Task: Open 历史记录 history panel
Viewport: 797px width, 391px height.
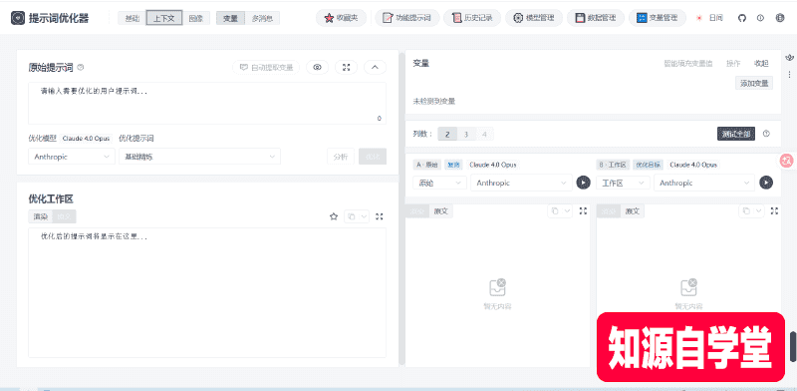Action: point(472,18)
